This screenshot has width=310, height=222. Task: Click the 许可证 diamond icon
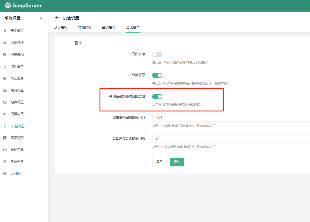pyautogui.click(x=5, y=173)
